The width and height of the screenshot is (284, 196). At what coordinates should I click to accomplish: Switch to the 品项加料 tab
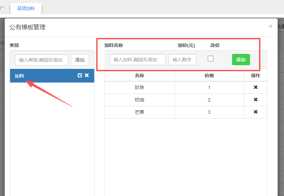tap(26, 9)
